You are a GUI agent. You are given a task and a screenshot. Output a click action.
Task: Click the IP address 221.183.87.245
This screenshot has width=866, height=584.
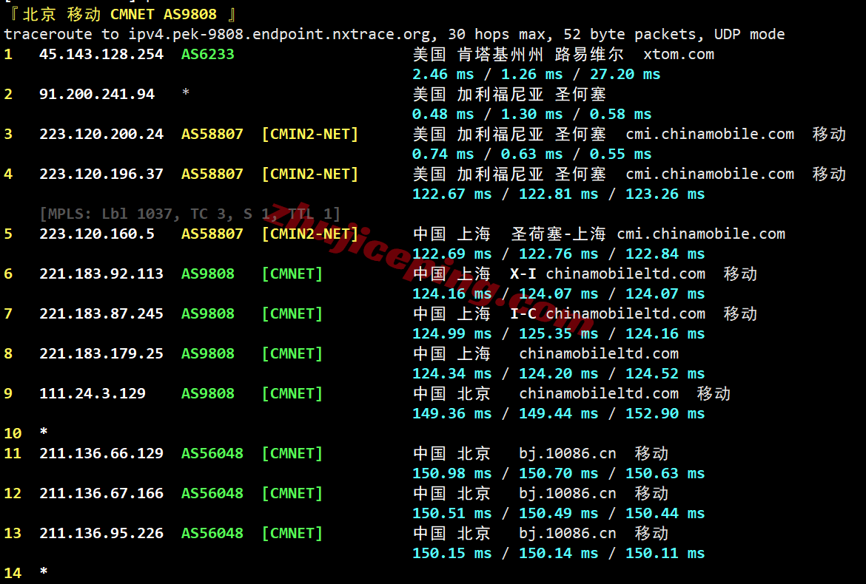click(x=101, y=313)
